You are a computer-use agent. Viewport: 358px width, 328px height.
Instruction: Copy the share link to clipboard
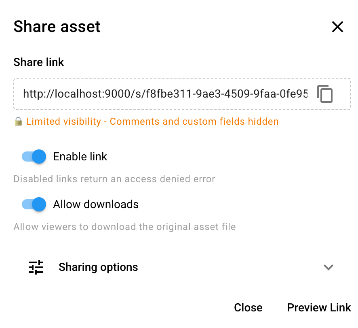point(325,94)
